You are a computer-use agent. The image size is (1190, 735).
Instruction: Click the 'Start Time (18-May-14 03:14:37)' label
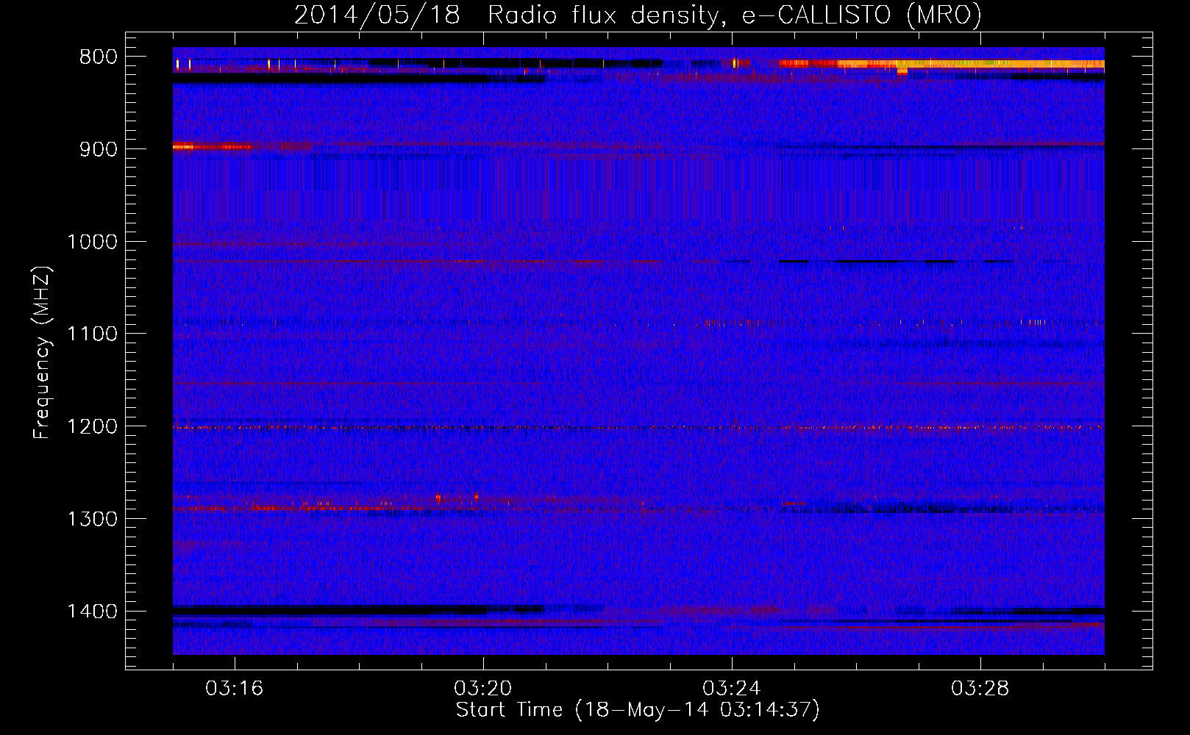[638, 710]
